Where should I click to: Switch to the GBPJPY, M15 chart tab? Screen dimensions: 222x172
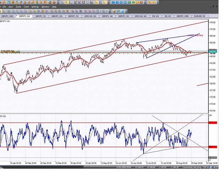point(7,16)
